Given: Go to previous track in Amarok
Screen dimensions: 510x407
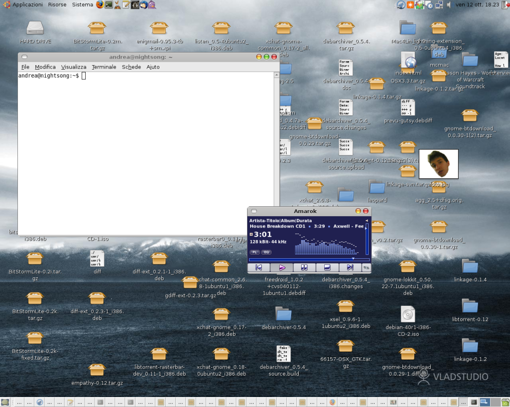Looking at the screenshot, I should click(258, 267).
